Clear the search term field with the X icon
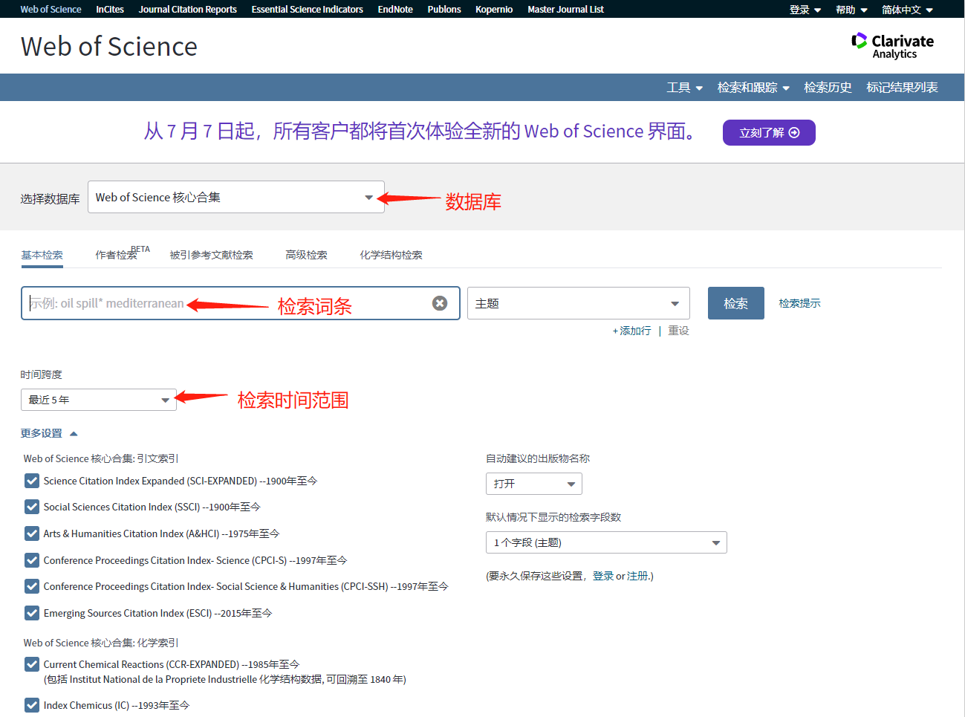Viewport: 965px width, 717px height. pyautogui.click(x=440, y=303)
